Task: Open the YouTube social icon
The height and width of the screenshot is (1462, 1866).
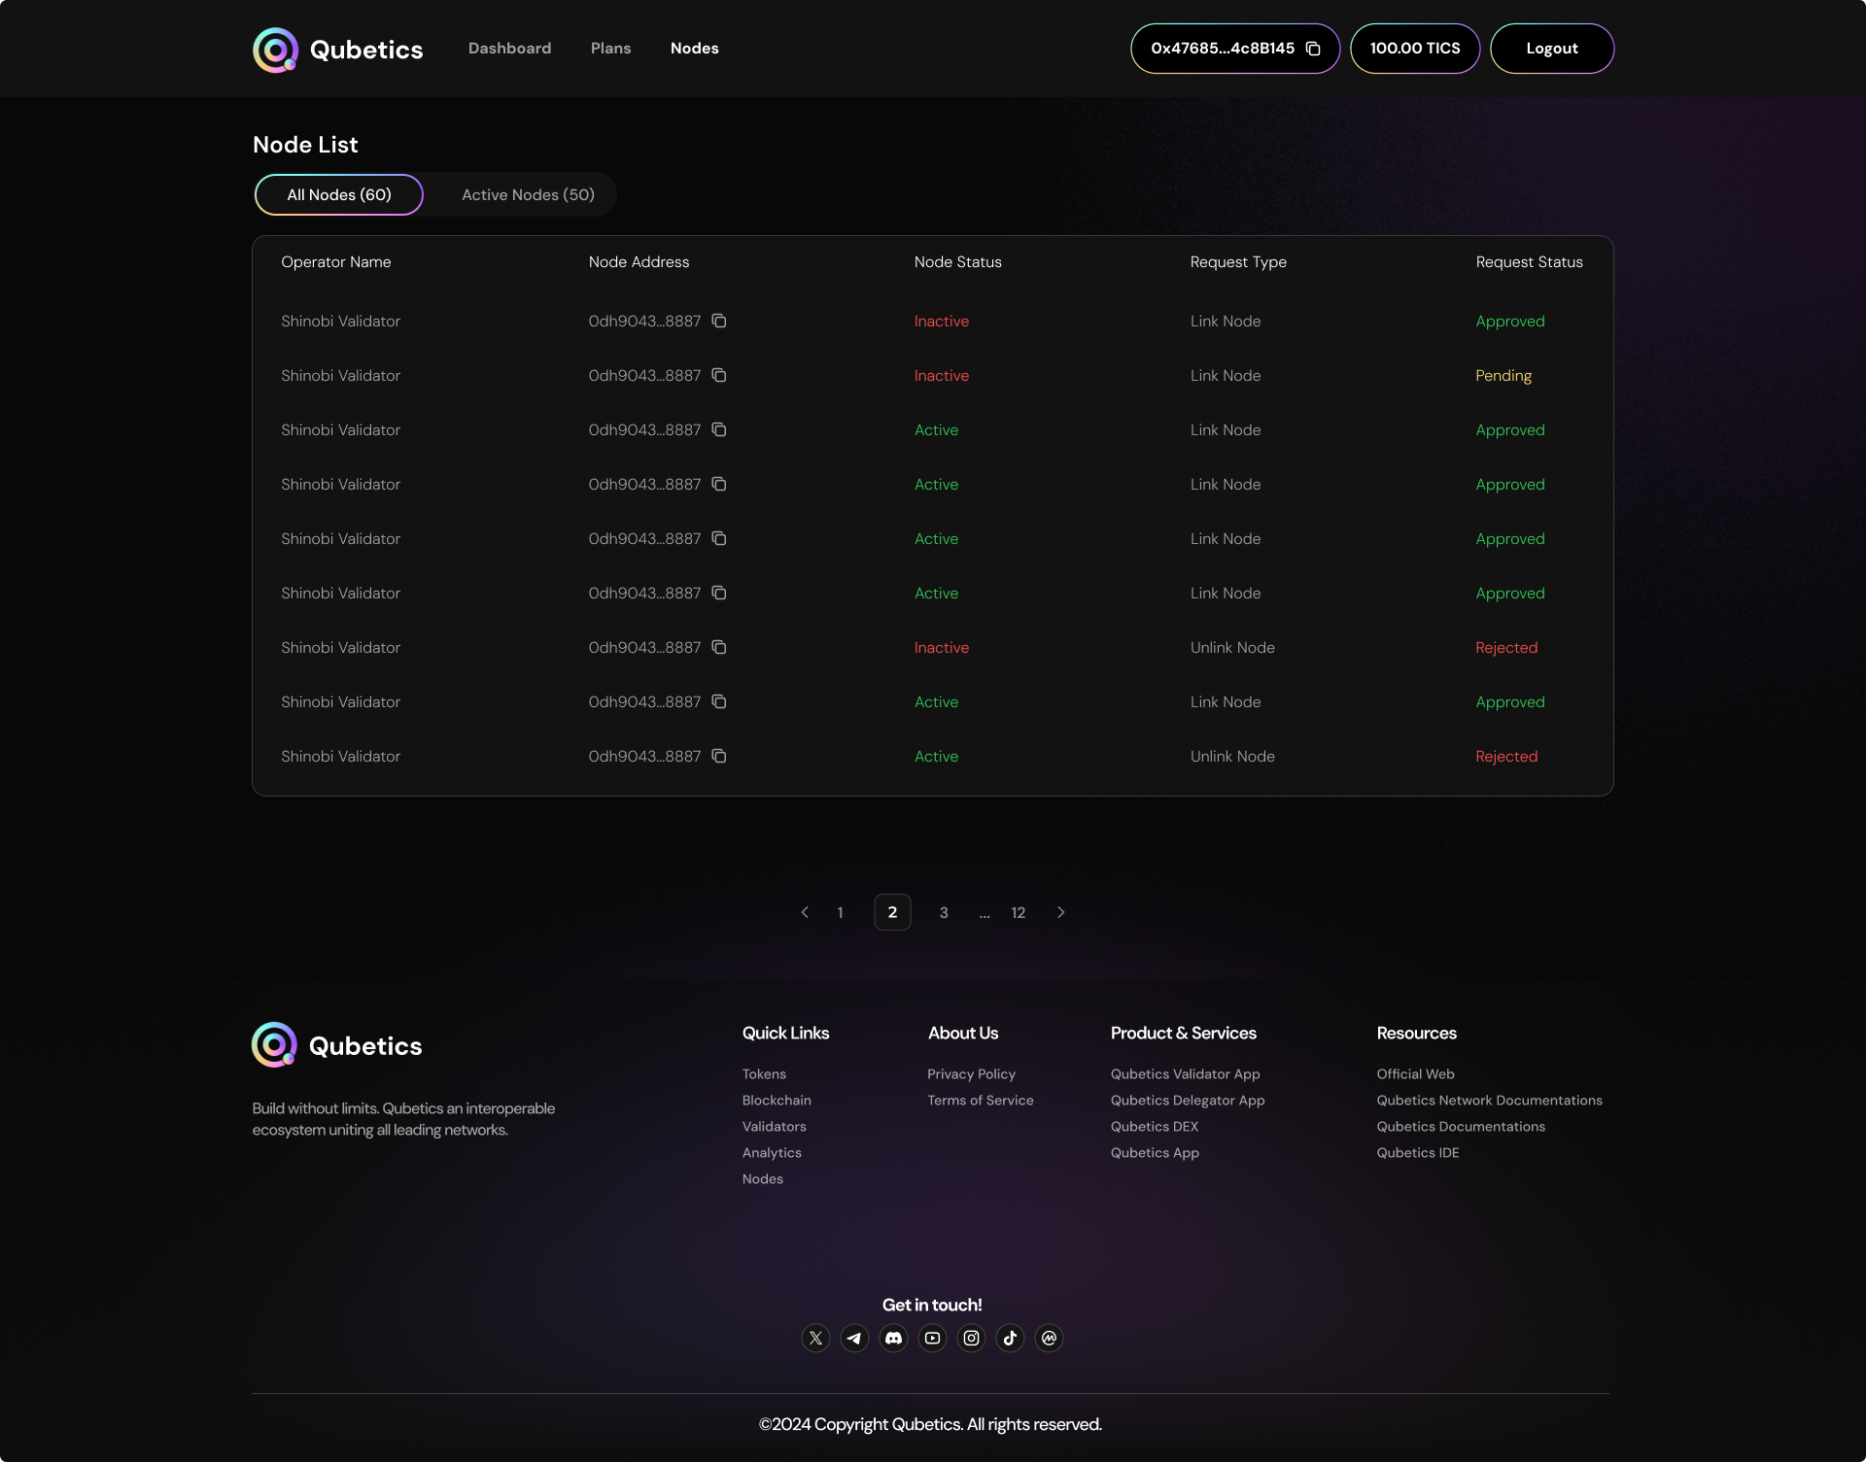Action: point(932,1338)
